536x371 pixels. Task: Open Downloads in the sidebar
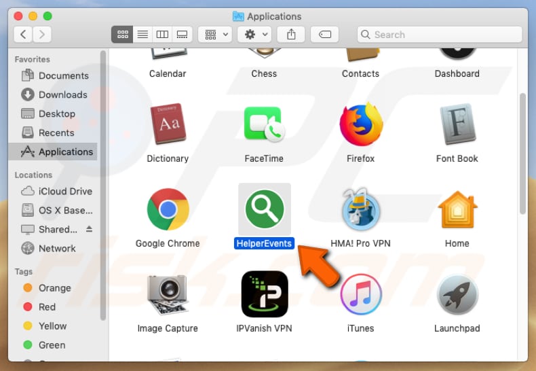click(54, 94)
